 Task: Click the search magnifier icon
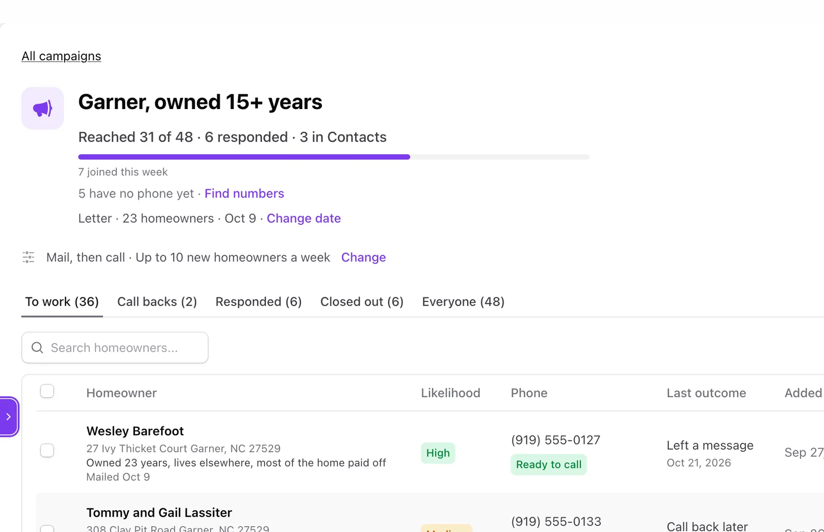pyautogui.click(x=38, y=348)
